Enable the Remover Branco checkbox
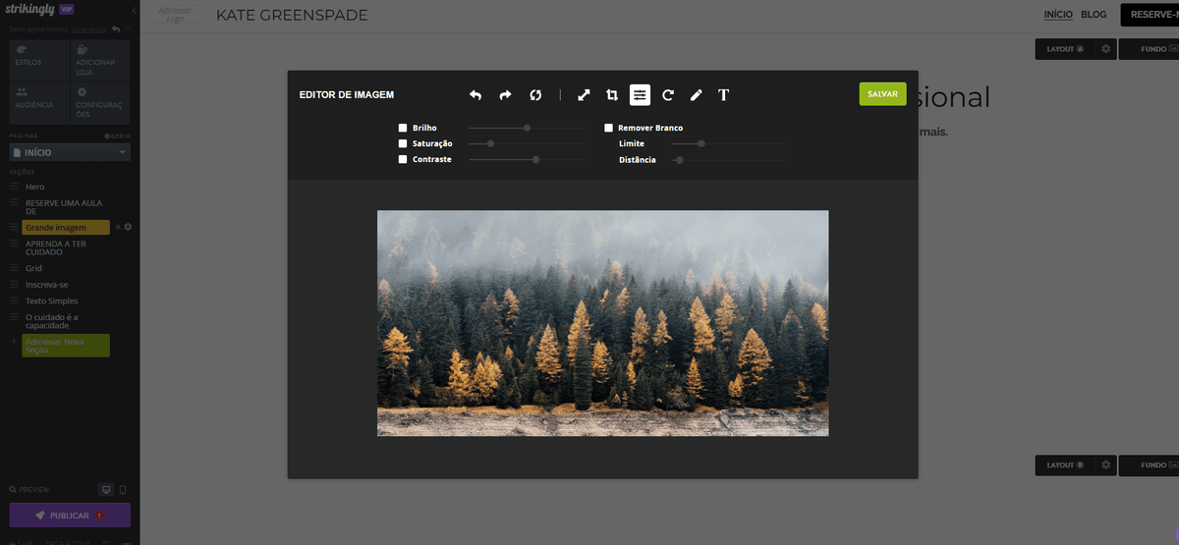Viewport: 1179px width, 545px height. pyautogui.click(x=608, y=128)
